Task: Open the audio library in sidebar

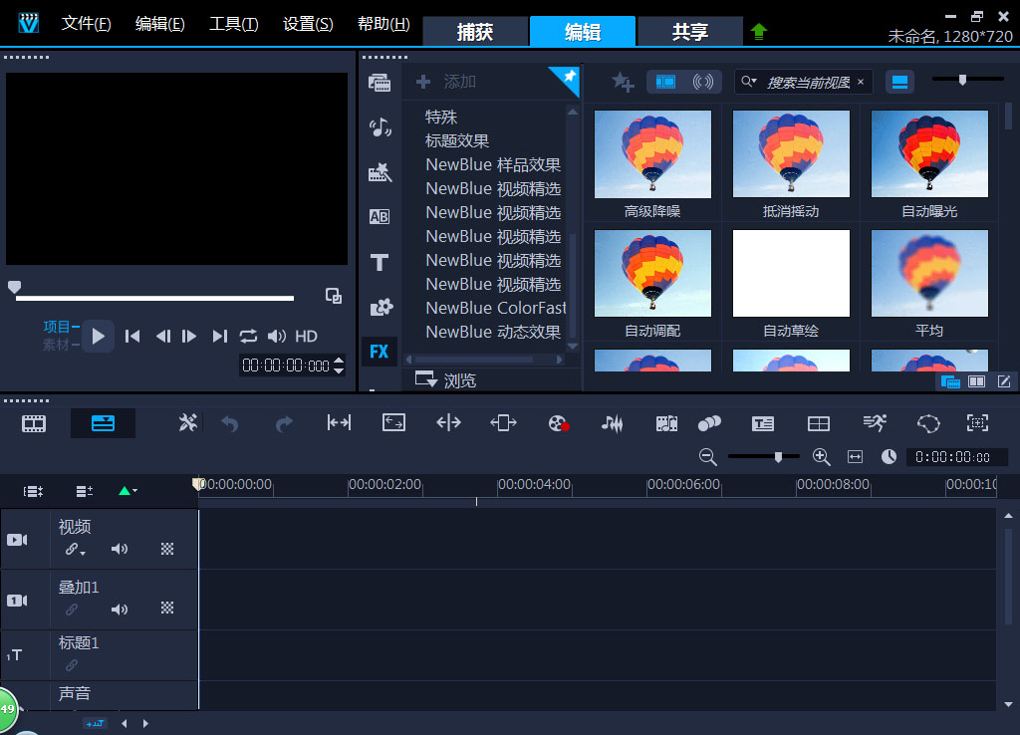Action: click(379, 126)
